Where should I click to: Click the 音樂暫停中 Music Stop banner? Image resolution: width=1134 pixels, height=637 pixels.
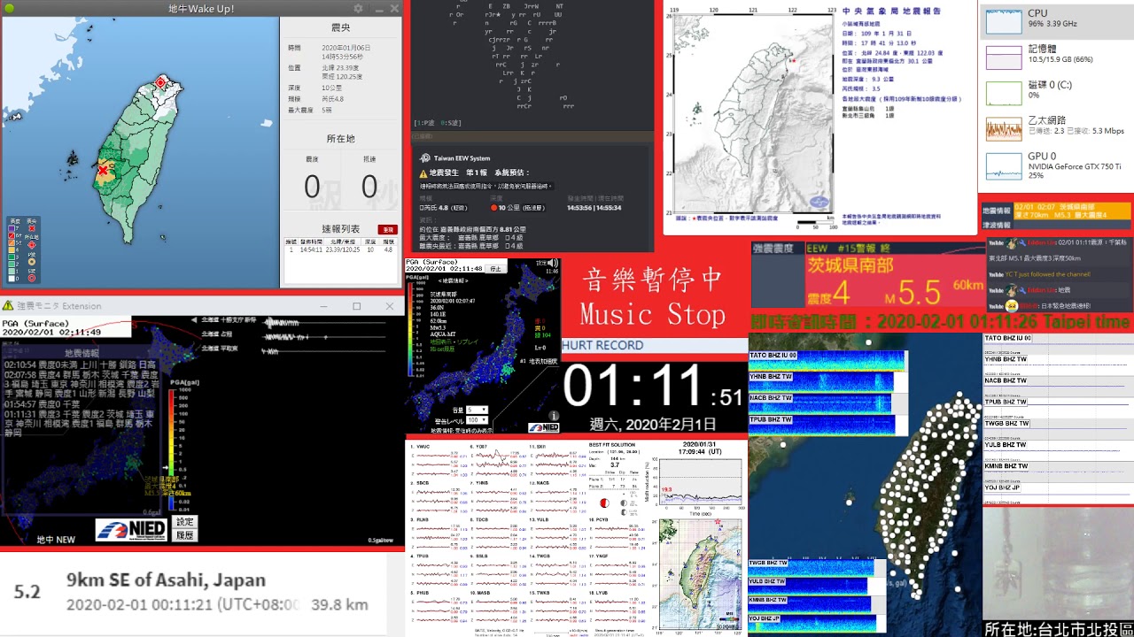click(652, 297)
